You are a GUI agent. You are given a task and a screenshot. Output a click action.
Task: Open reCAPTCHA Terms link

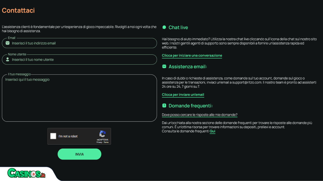(106, 142)
